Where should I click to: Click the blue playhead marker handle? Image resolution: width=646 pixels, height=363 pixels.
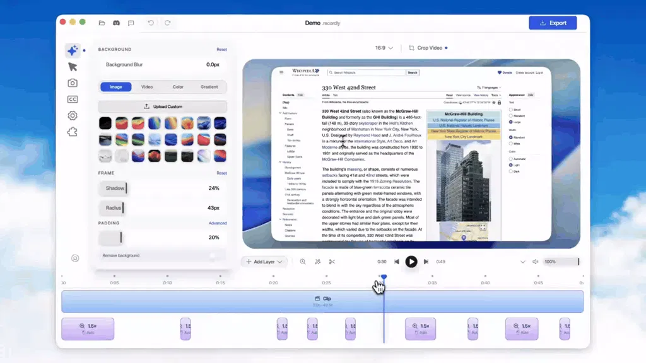point(384,277)
